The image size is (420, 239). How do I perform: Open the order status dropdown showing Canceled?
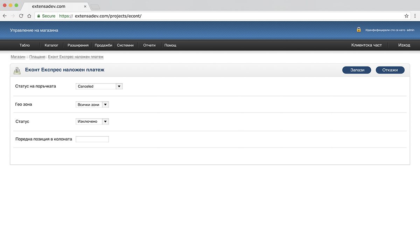pyautogui.click(x=99, y=86)
